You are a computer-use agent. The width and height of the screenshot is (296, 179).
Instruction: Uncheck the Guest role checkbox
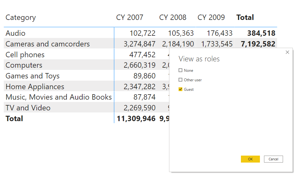click(180, 89)
